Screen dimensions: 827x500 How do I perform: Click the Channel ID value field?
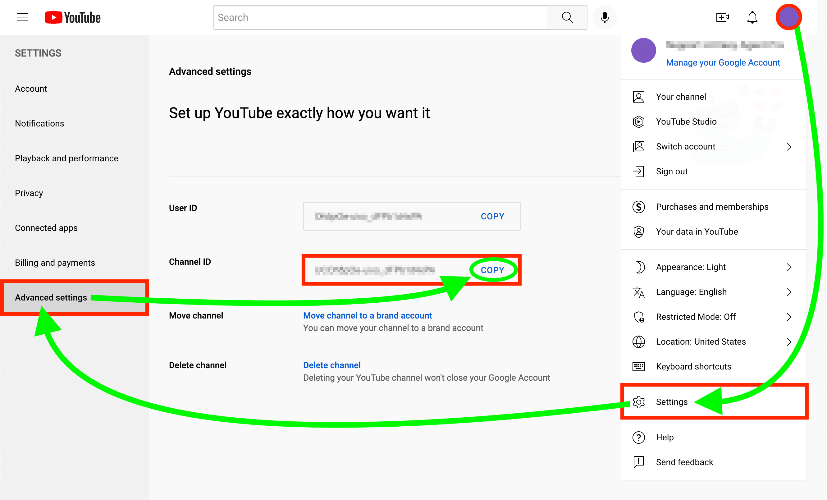pyautogui.click(x=412, y=270)
